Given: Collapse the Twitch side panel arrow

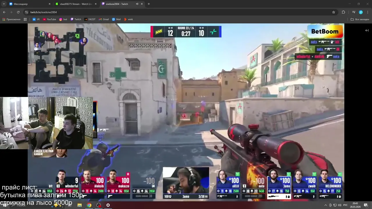Looking at the screenshot, I should (x=367, y=30).
